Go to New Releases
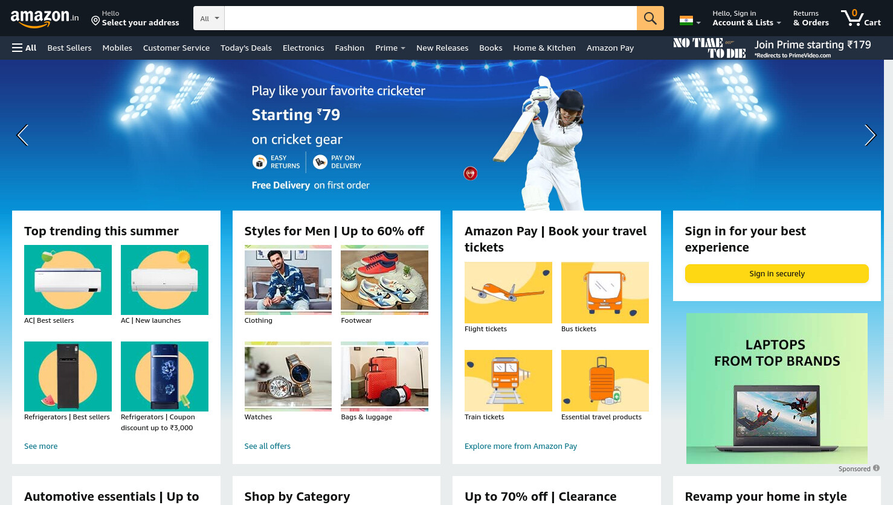The width and height of the screenshot is (893, 505). [442, 48]
